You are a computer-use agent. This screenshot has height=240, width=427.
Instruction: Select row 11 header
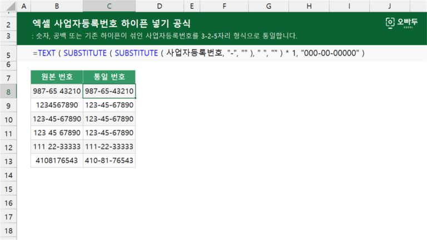[x=8, y=133]
